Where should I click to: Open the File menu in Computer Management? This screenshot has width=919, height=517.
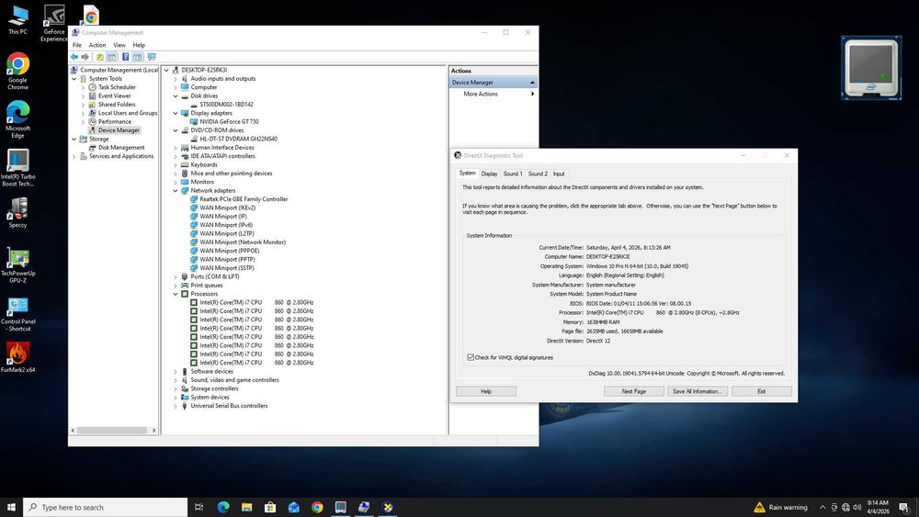pos(77,45)
